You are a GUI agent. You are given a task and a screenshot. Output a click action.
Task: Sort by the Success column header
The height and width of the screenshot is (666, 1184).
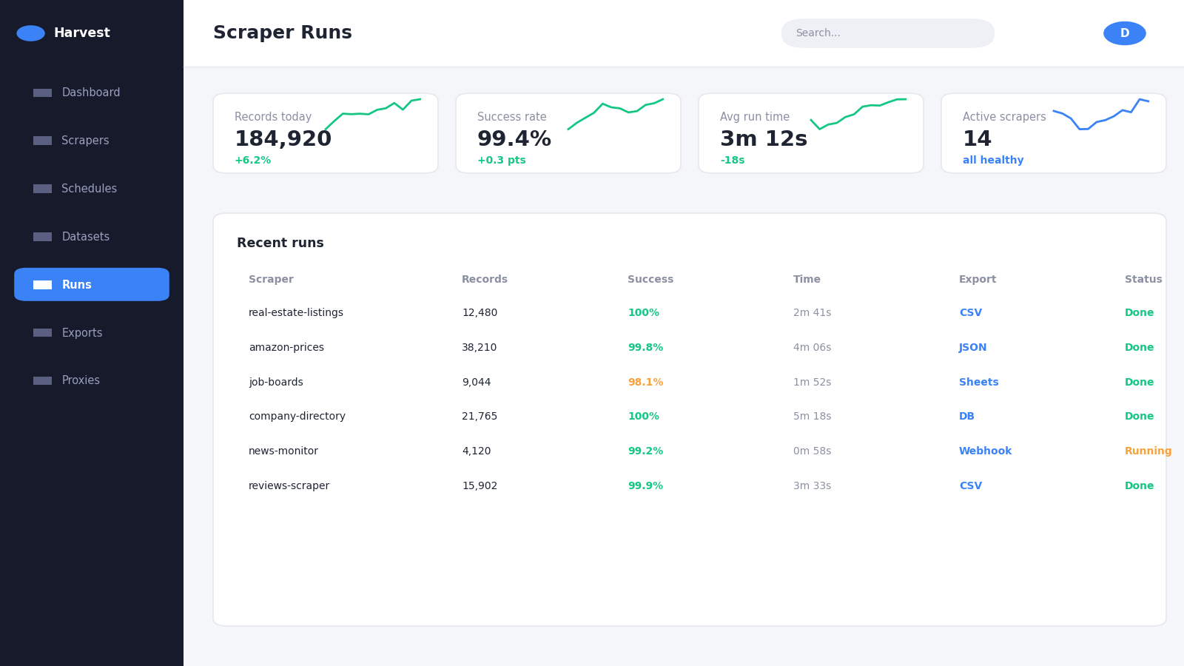point(650,280)
